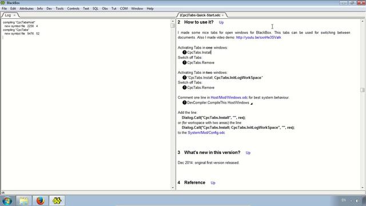The image size is (366, 206).
Task: Click Log pane scrollbar thumb
Action: click(173, 25)
